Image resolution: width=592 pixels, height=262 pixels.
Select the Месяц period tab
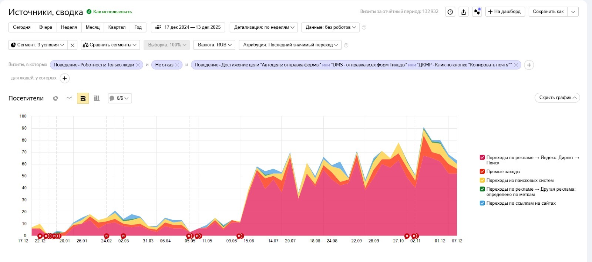[92, 27]
